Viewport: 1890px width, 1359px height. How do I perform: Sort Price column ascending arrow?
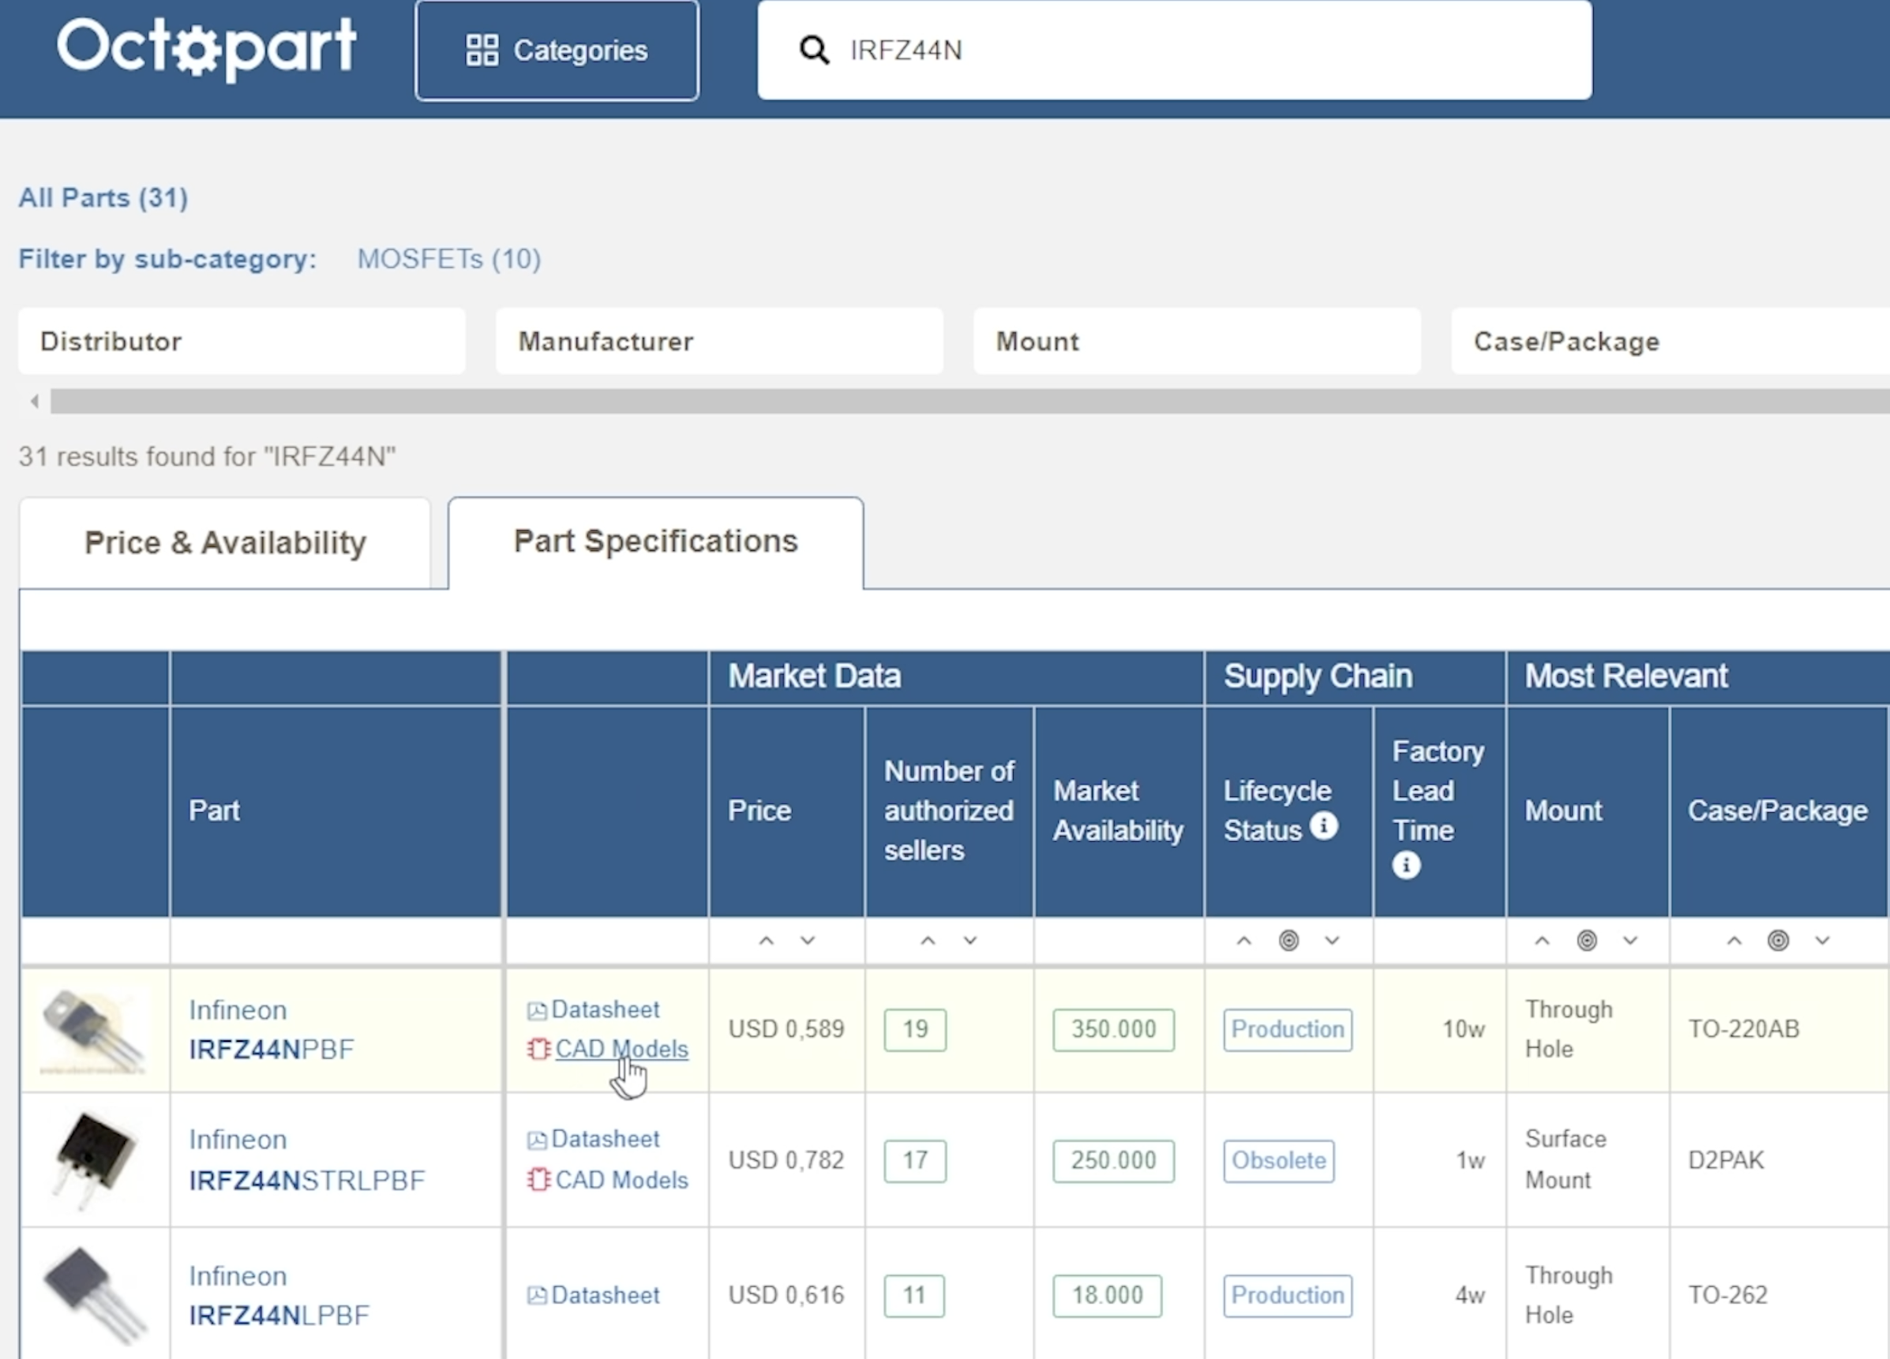(x=766, y=941)
